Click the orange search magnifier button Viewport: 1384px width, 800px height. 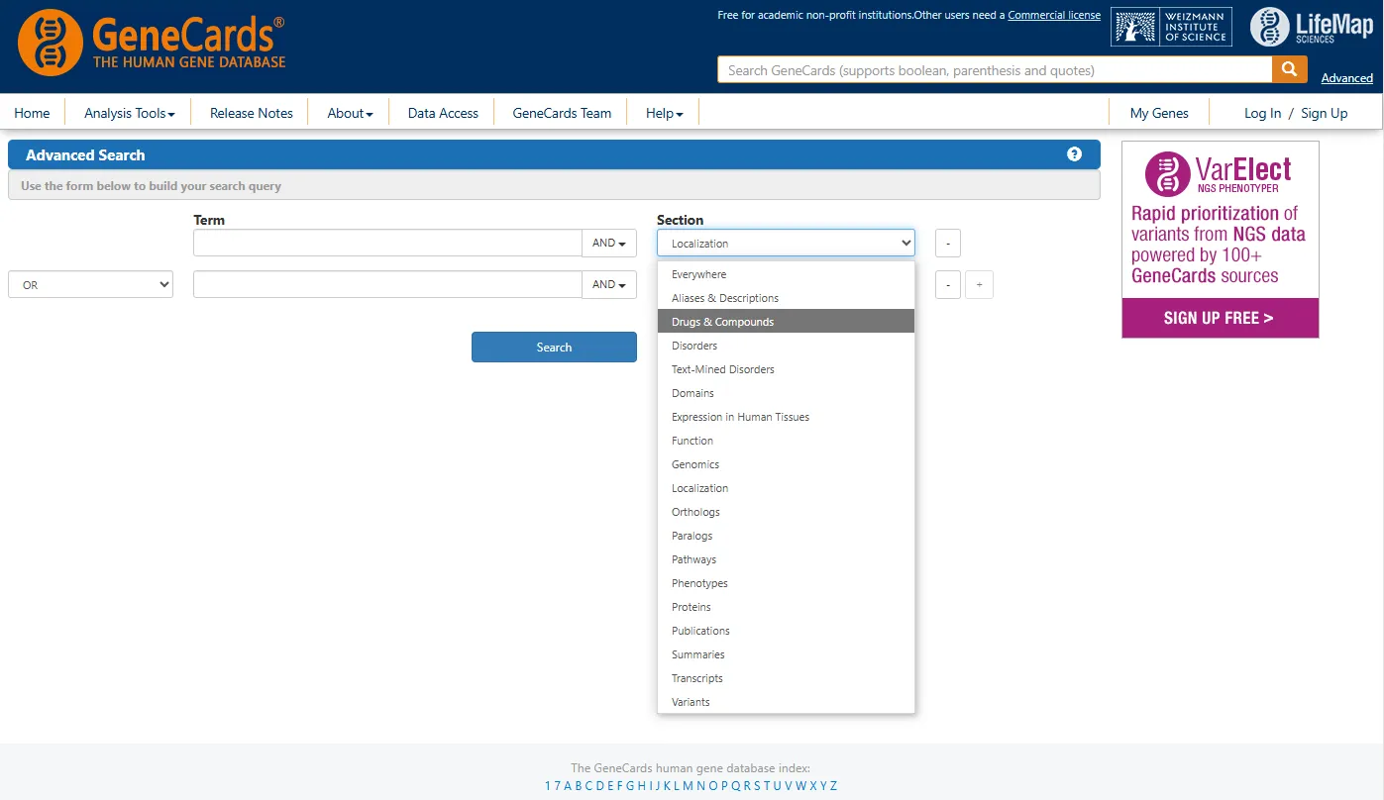click(1288, 69)
